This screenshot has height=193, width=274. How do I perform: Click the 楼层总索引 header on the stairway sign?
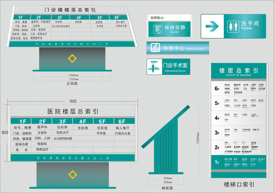pyautogui.click(x=238, y=71)
